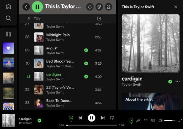Open more options ellipsis for cardigan
Viewport: 183px width, 129px height.
(178, 82)
